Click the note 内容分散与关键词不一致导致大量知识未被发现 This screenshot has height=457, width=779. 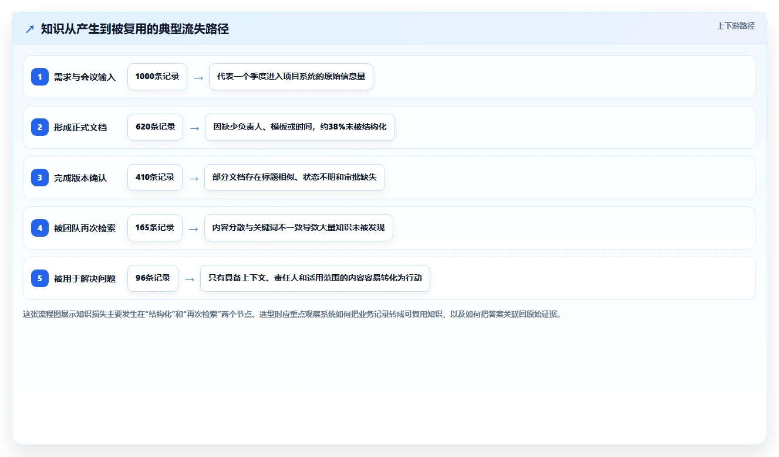coord(299,228)
